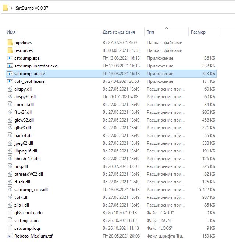
Task: Select the file name resources
Action: tap(24, 50)
